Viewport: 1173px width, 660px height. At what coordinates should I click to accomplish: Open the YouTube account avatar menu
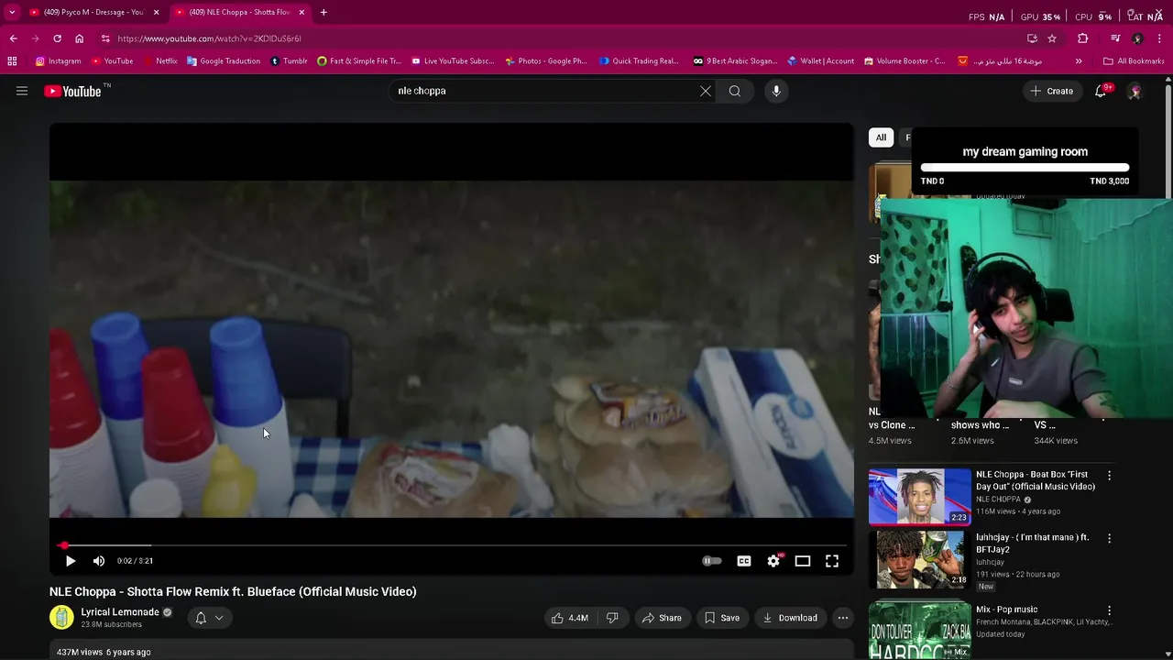coord(1135,91)
